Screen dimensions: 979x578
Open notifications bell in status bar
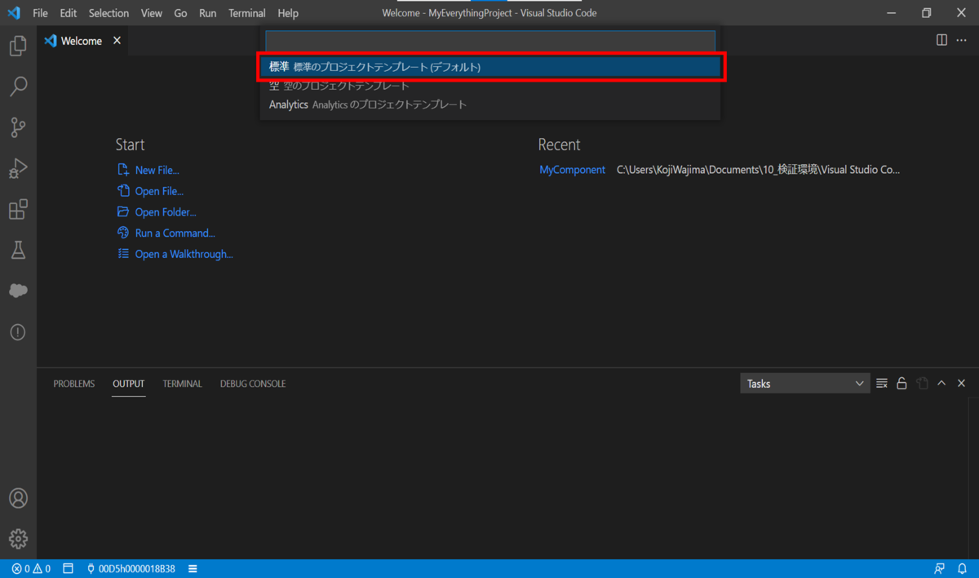coord(962,568)
